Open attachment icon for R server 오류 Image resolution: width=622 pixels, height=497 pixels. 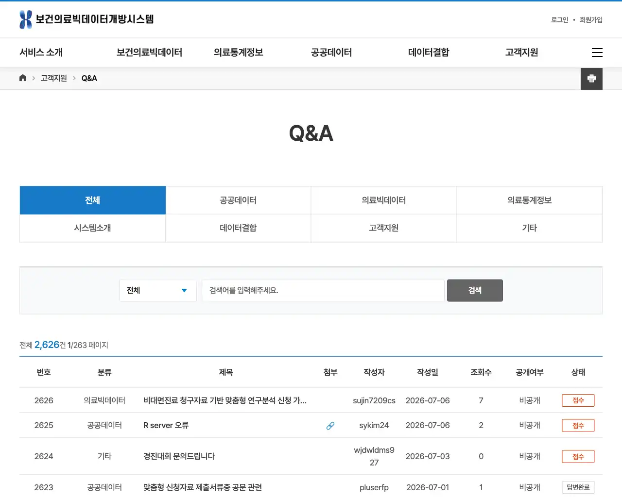click(x=330, y=426)
